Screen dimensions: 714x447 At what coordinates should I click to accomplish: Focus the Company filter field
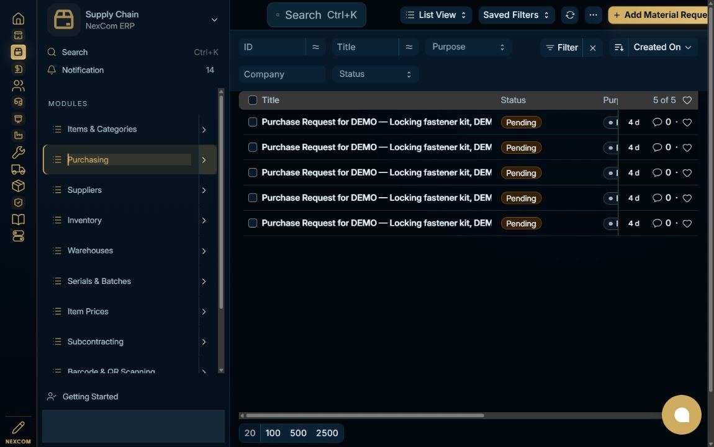click(282, 74)
